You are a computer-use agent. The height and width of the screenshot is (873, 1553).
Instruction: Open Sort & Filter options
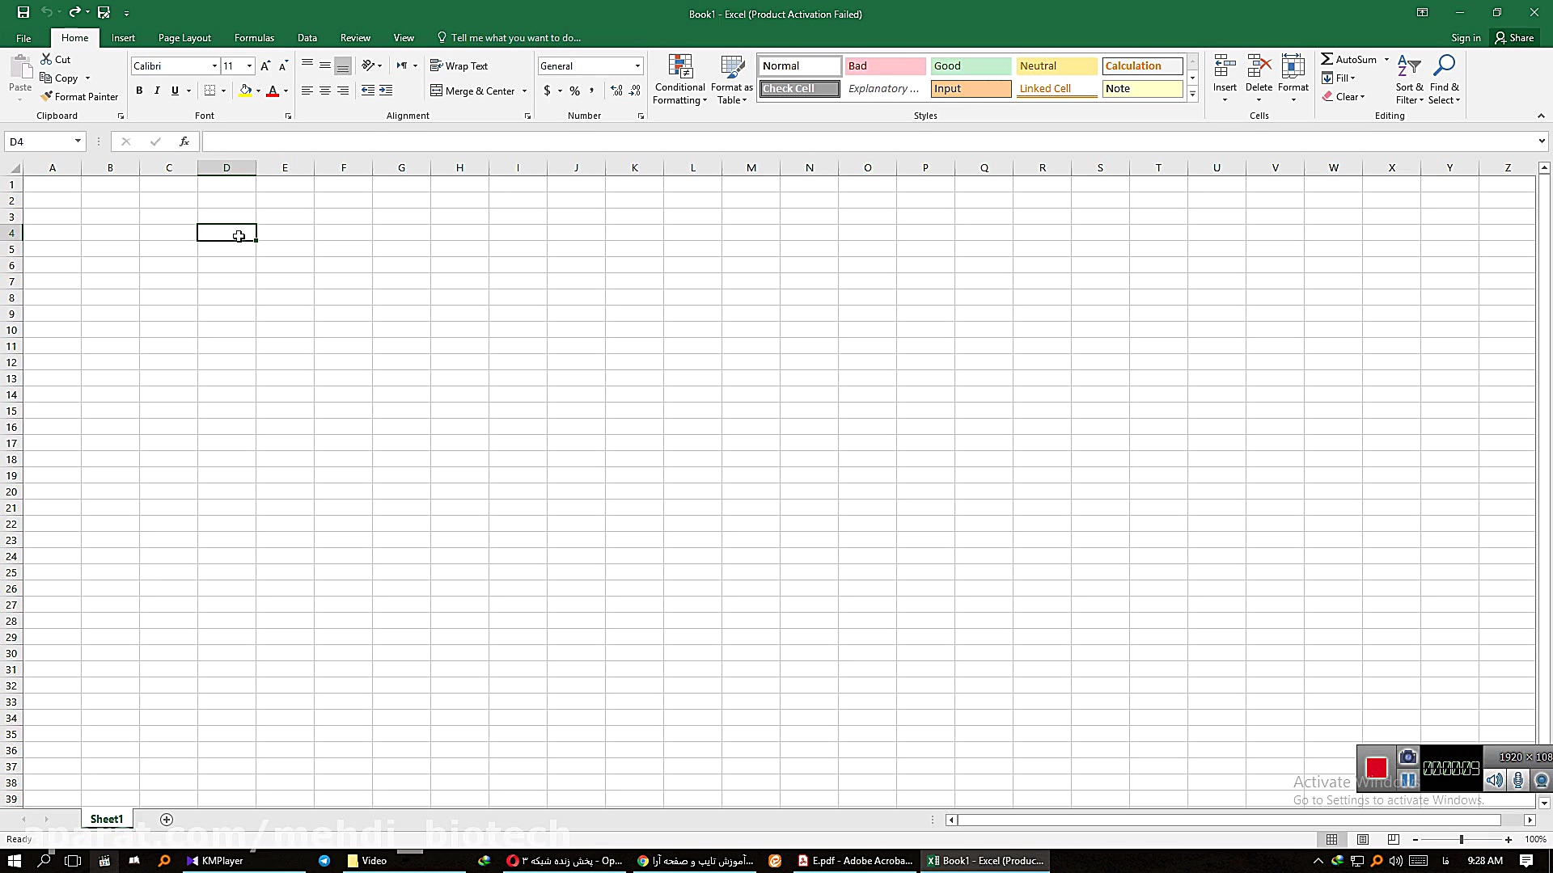(1409, 79)
